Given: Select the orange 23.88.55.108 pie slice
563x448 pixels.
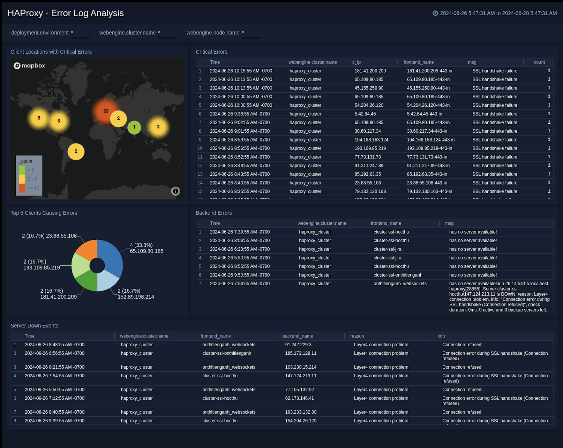Looking at the screenshot, I should [88, 250].
